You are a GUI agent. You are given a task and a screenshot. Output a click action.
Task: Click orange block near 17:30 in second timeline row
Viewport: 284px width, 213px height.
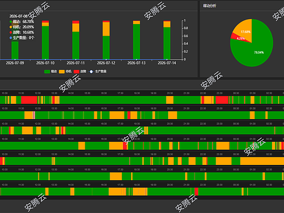pyautogui.click(x=117, y=115)
